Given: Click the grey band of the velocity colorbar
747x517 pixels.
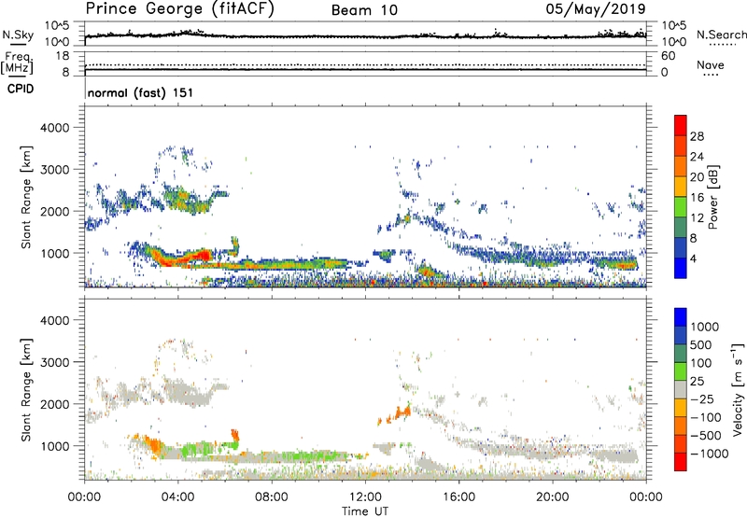Looking at the screenshot, I should [x=681, y=389].
